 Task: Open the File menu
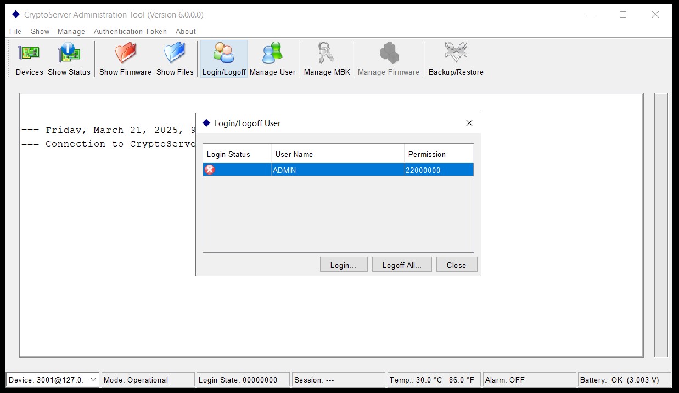(15, 31)
